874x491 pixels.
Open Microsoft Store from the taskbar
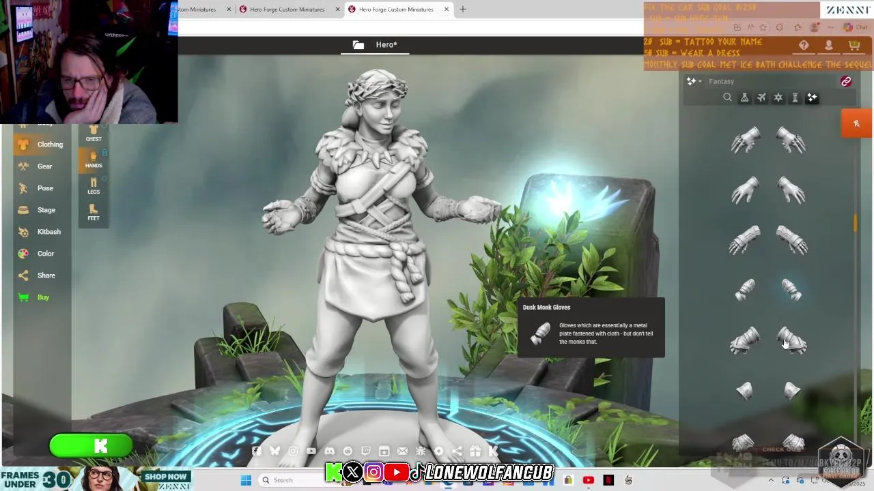tap(568, 480)
